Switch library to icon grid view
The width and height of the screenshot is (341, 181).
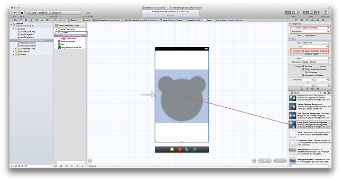click(x=325, y=93)
